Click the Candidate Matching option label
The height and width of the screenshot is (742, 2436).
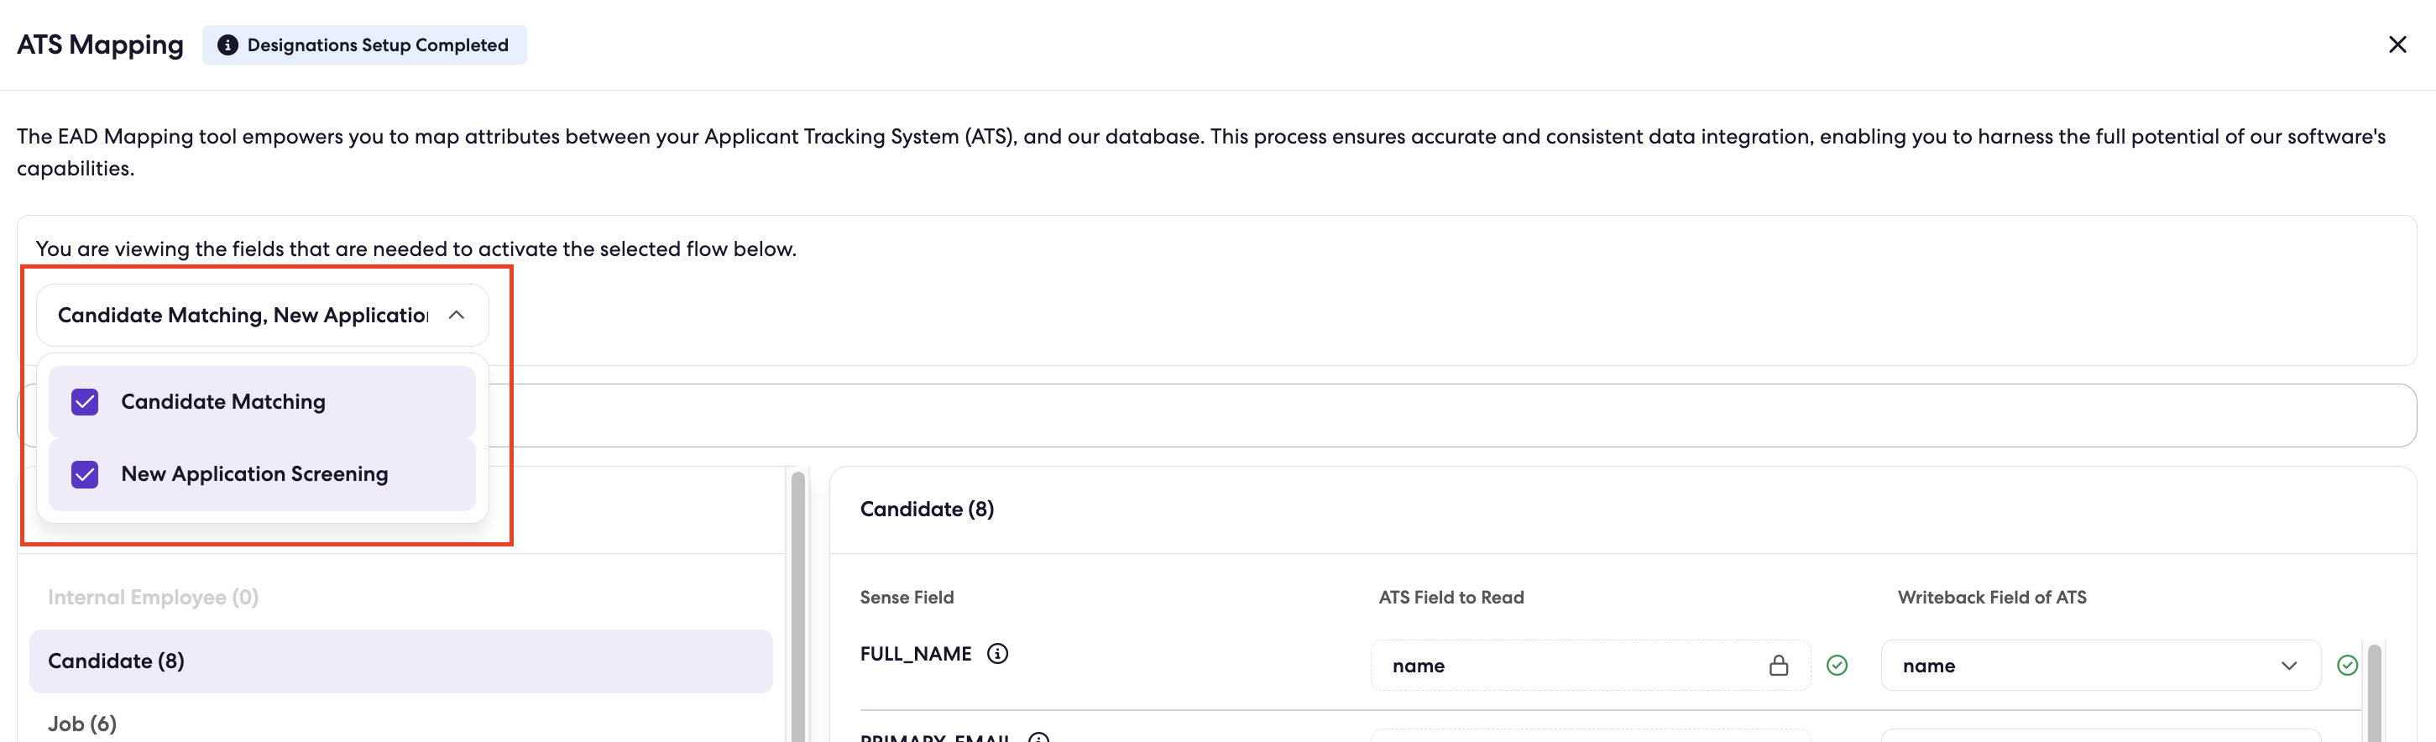click(x=223, y=402)
